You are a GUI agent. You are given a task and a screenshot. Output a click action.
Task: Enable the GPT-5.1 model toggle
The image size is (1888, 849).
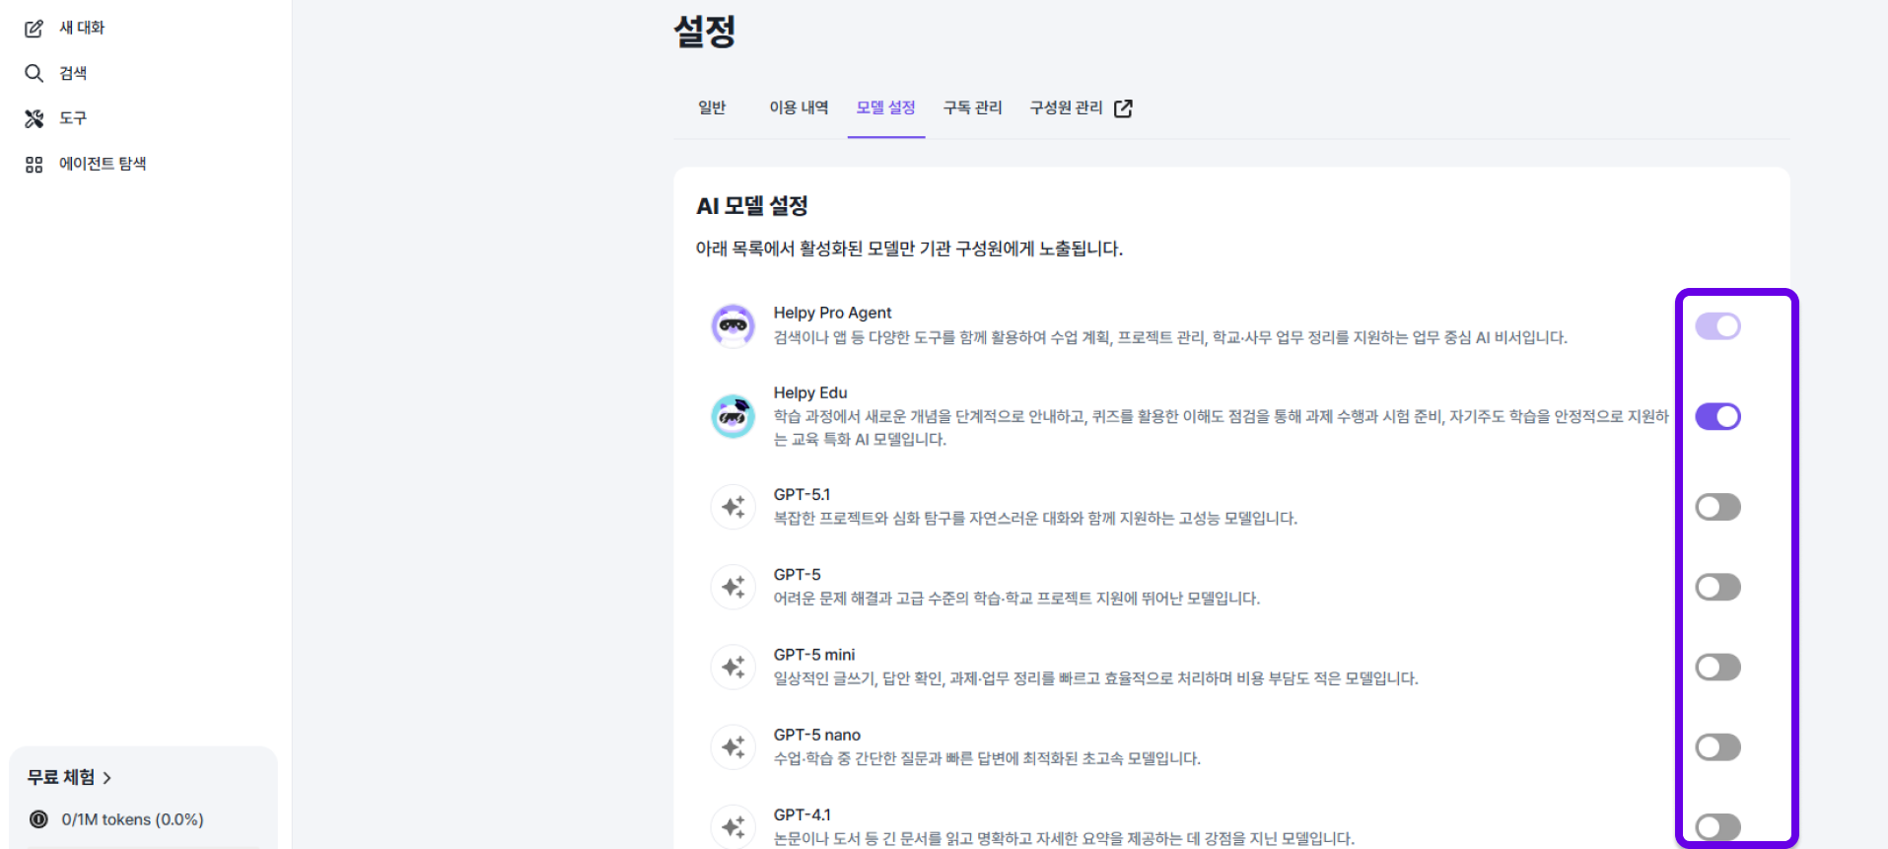pyautogui.click(x=1717, y=507)
